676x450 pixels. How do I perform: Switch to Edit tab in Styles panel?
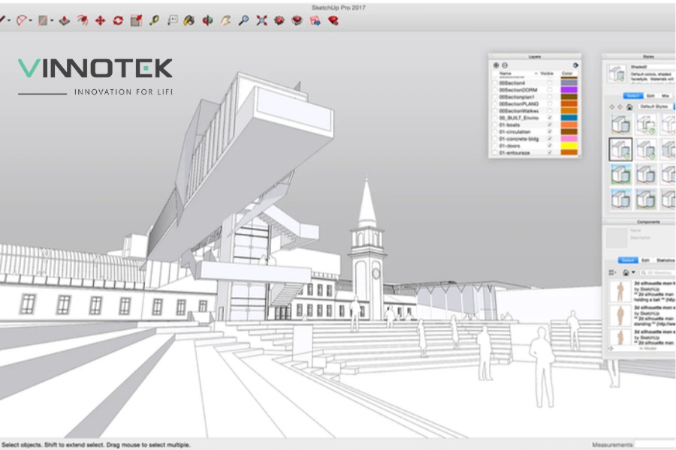tap(650, 95)
